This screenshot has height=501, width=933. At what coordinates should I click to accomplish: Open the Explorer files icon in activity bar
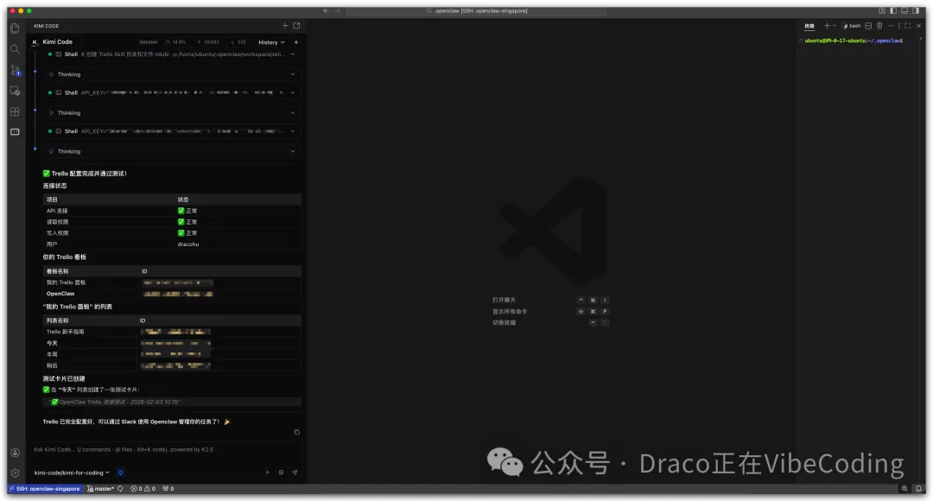pos(15,28)
